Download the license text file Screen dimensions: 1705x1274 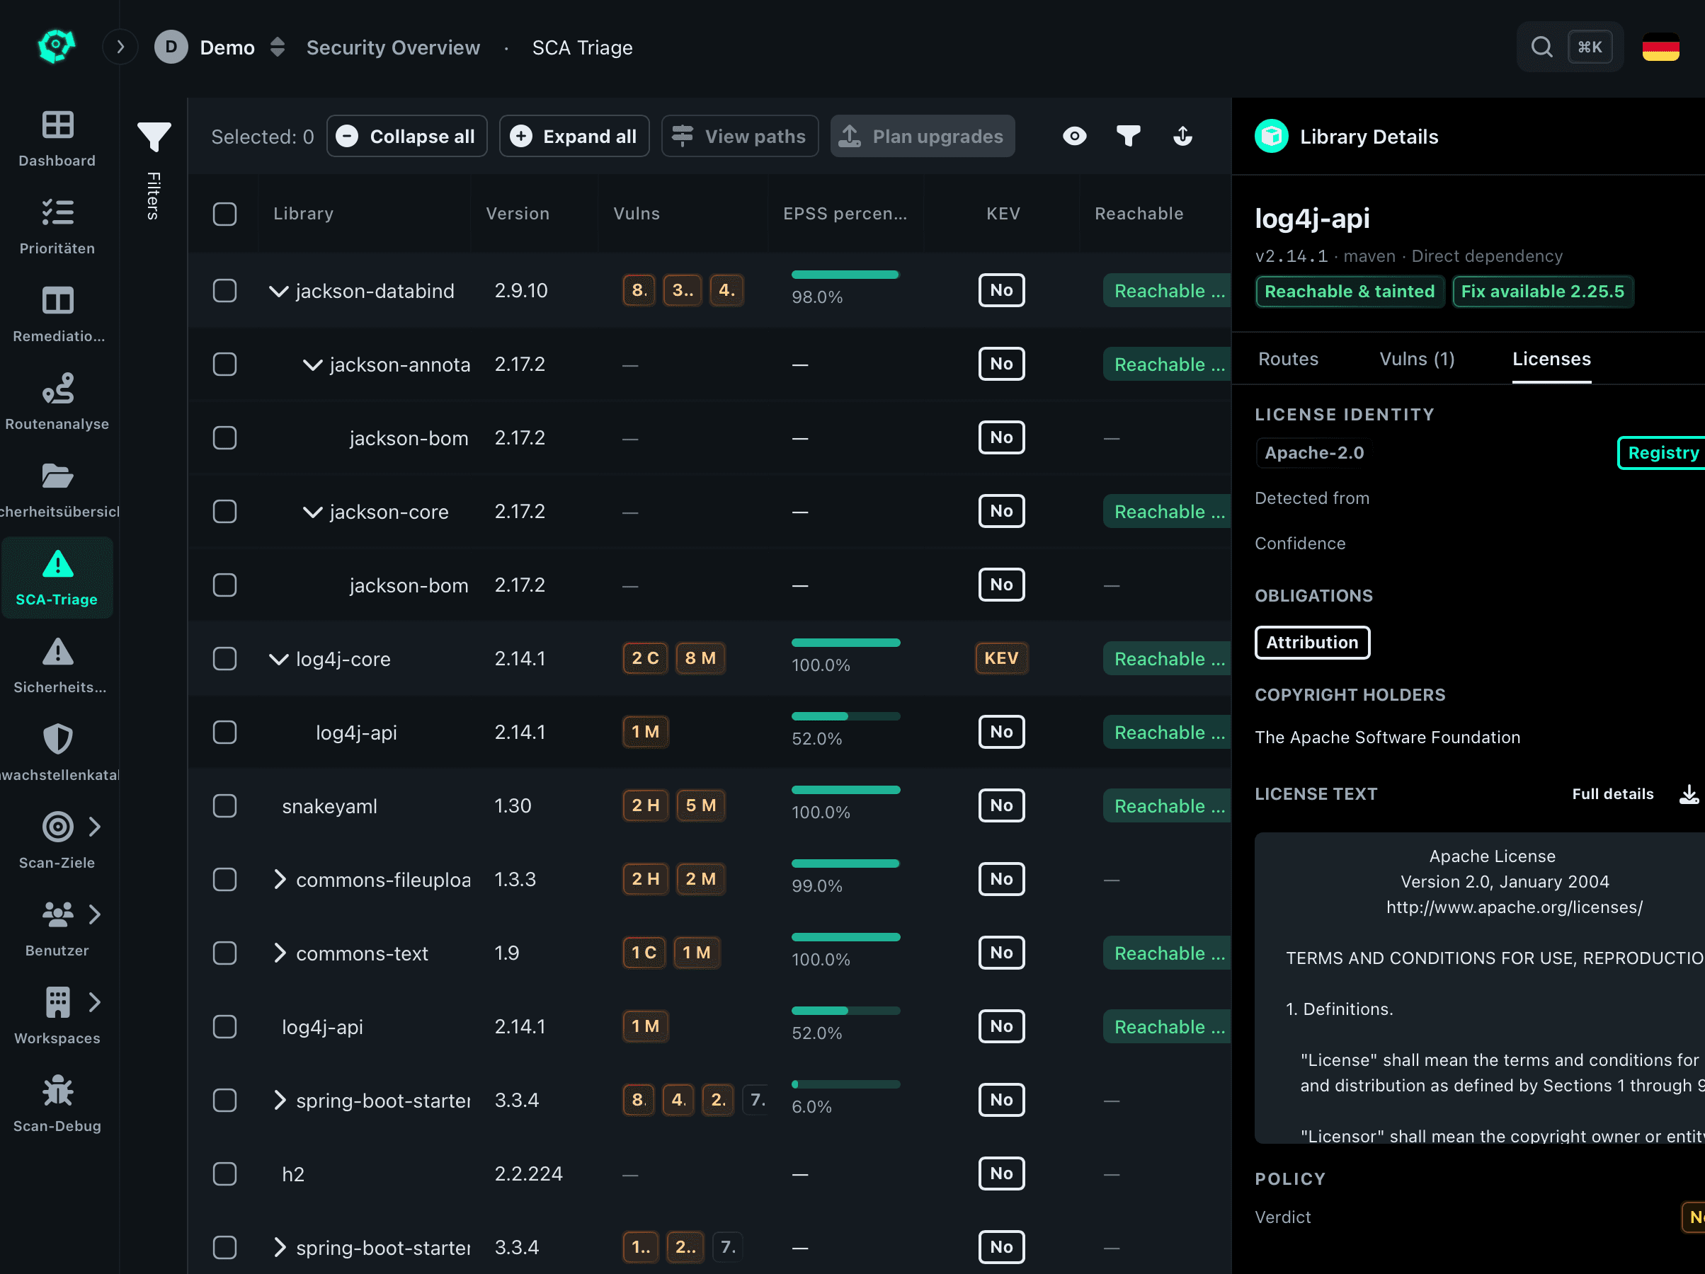tap(1689, 794)
